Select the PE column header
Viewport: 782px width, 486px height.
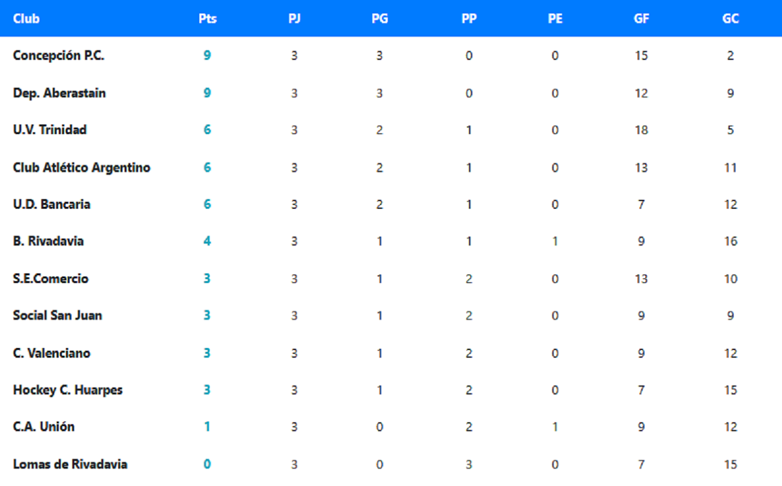click(x=555, y=19)
